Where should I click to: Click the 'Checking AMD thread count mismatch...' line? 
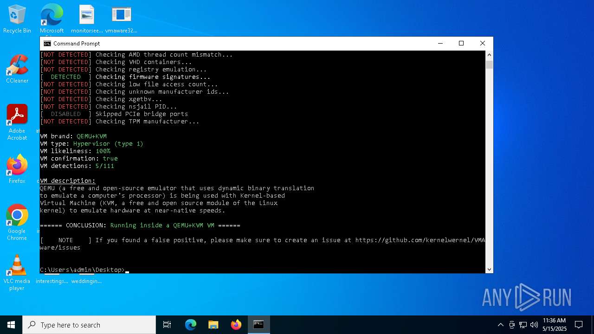point(136,55)
